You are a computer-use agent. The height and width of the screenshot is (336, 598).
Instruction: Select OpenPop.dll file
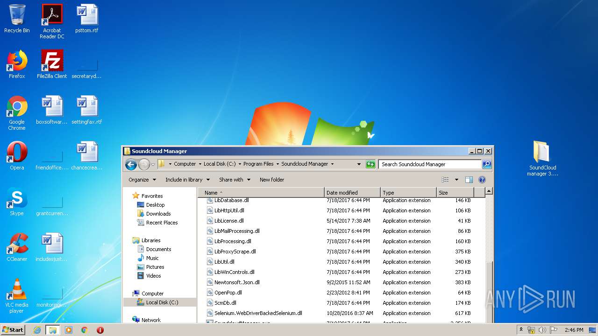point(228,293)
